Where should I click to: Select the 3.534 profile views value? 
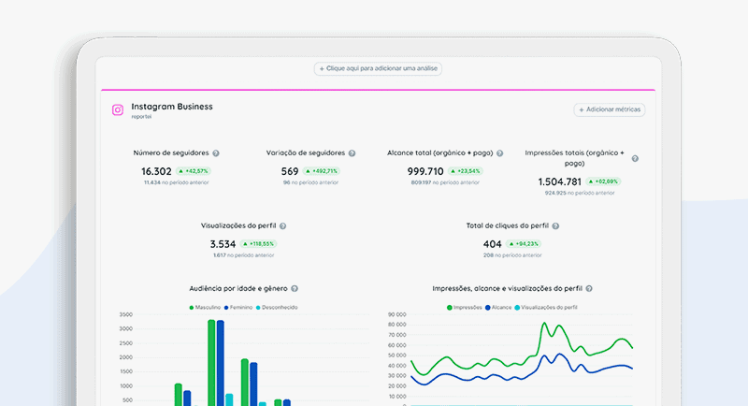point(223,244)
